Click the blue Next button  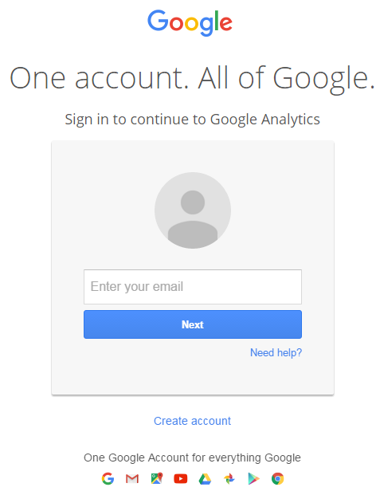point(193,324)
